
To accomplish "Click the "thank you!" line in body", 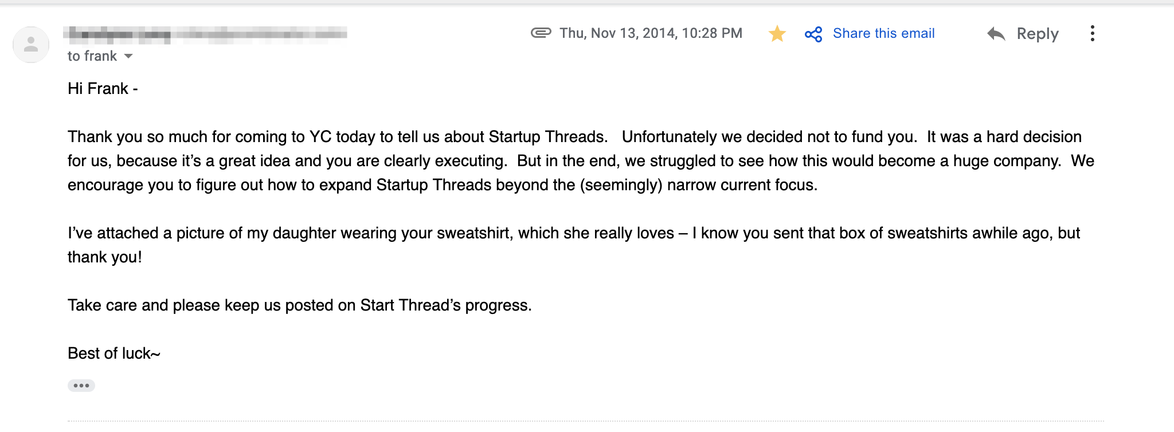I will coord(104,257).
